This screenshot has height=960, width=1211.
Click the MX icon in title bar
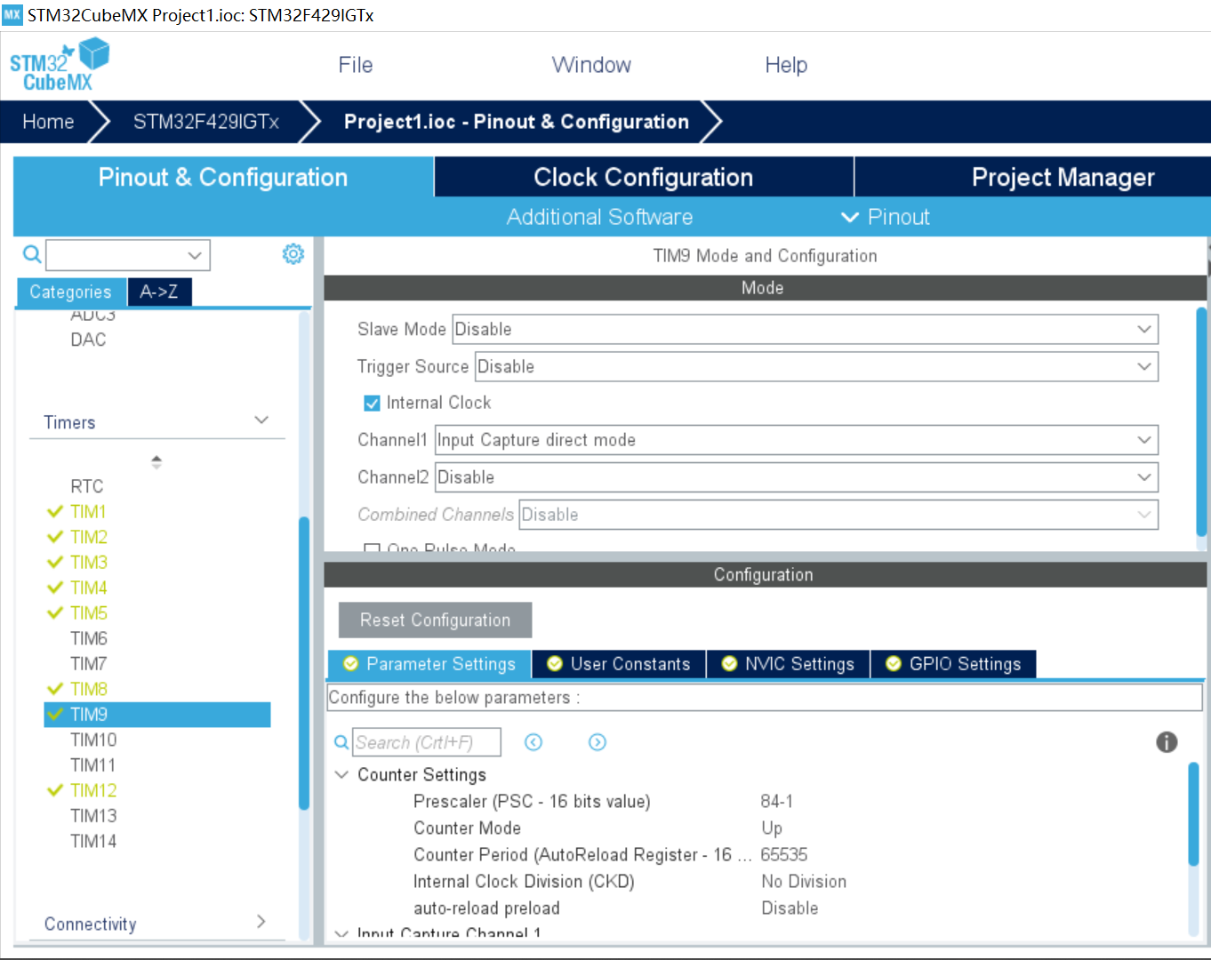click(12, 14)
